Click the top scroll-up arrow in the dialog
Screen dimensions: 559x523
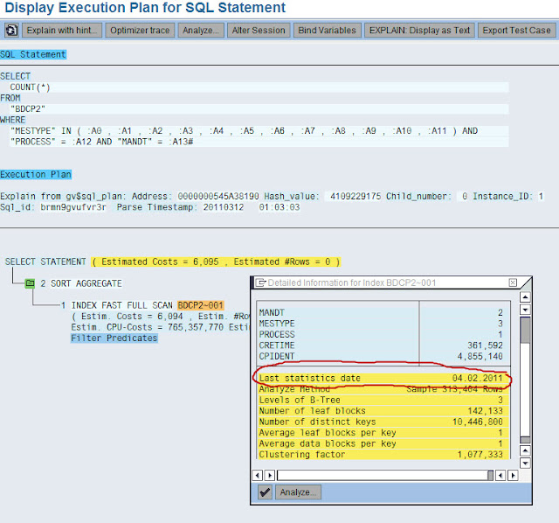pos(525,297)
